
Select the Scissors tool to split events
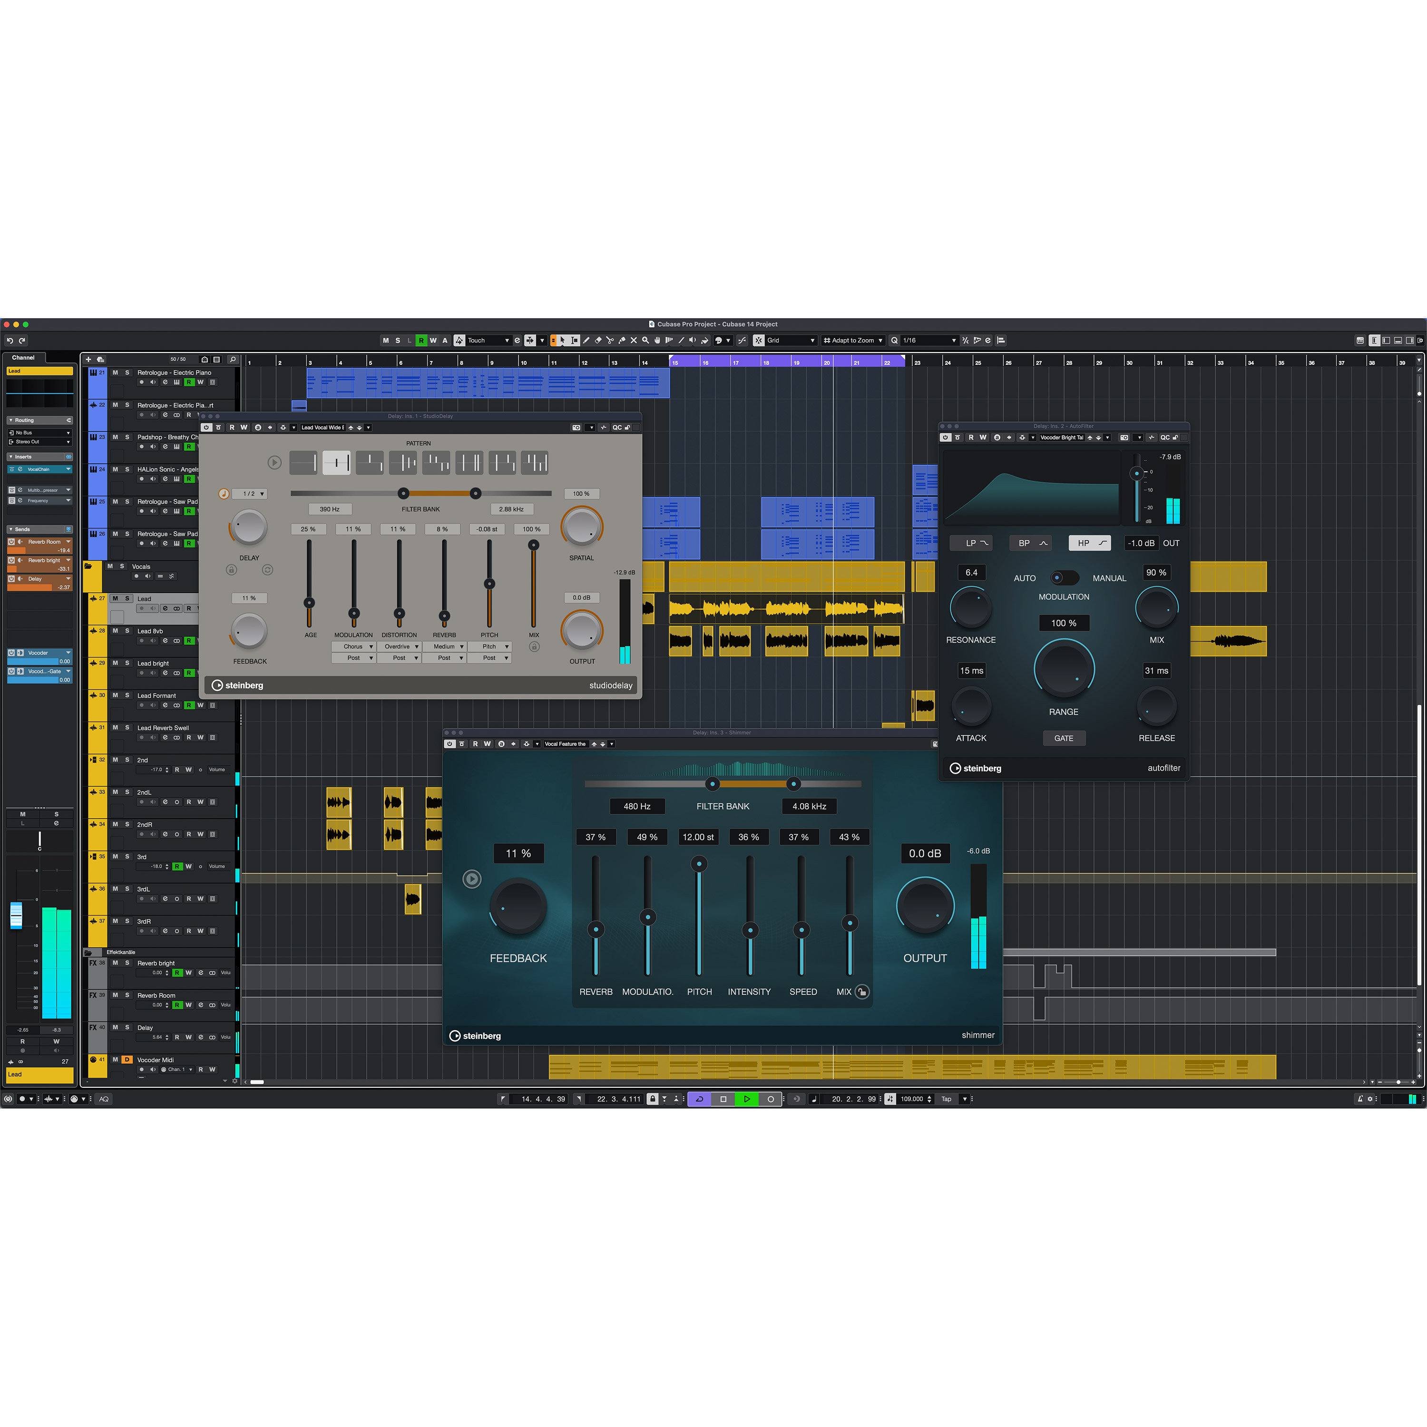611,341
